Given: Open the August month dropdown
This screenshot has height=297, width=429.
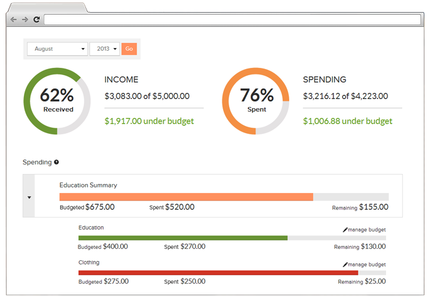Looking at the screenshot, I should click(x=58, y=49).
